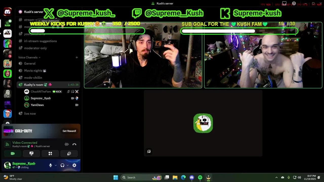Viewport: 324px width, 182px height.
Task: Mute microphone in user panel
Action: pyautogui.click(x=50, y=165)
